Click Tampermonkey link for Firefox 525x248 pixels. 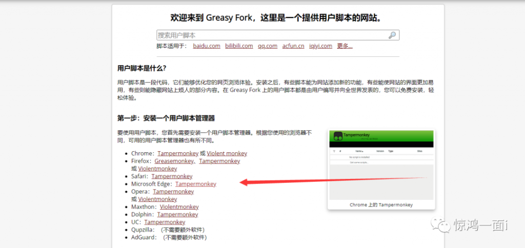point(219,161)
